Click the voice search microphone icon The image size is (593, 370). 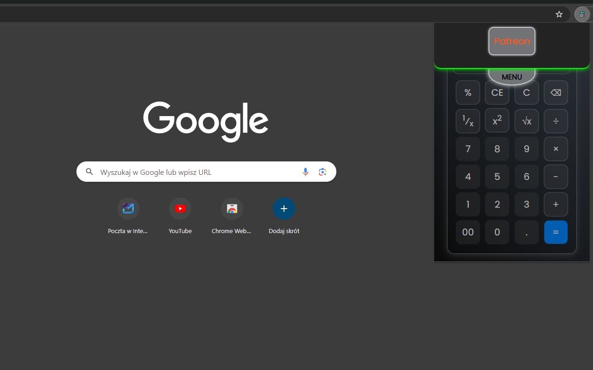pos(305,172)
